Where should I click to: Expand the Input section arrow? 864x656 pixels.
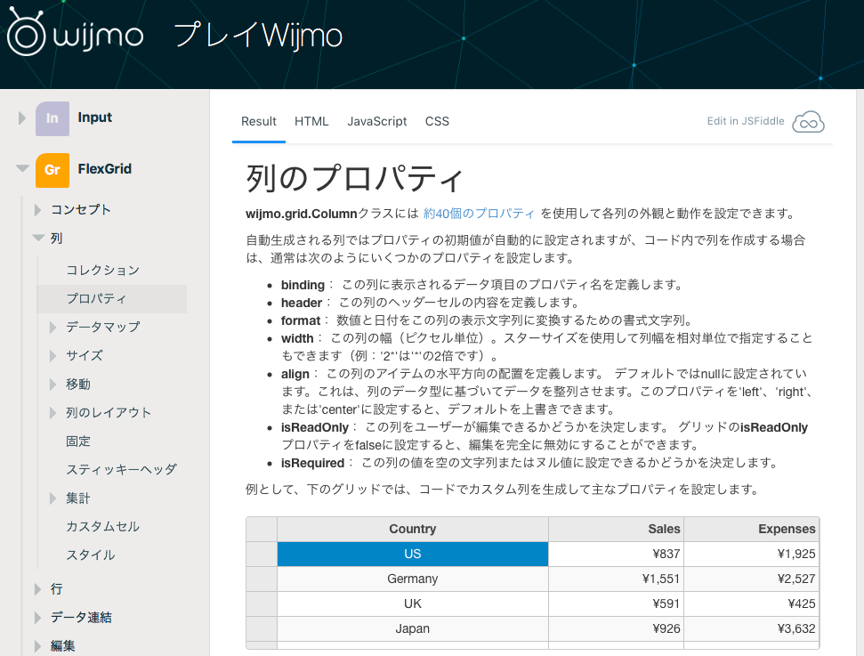tap(21, 118)
